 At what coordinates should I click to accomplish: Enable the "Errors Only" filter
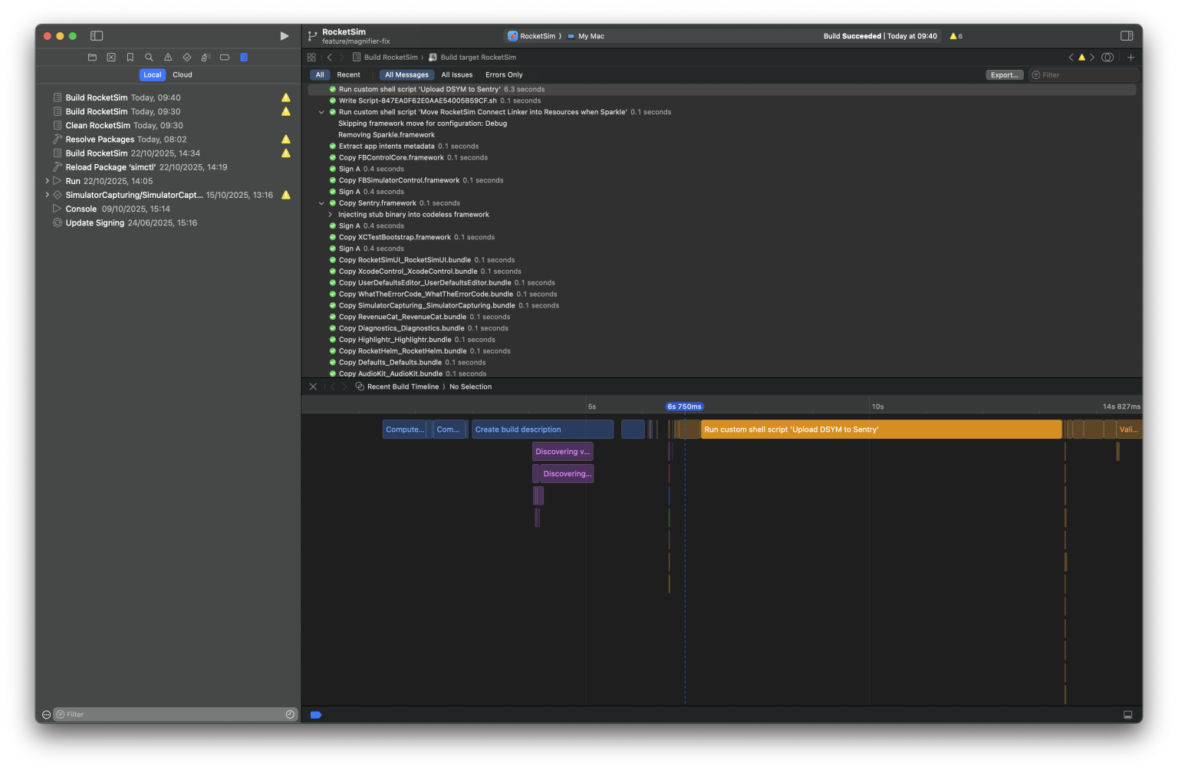pyautogui.click(x=503, y=74)
